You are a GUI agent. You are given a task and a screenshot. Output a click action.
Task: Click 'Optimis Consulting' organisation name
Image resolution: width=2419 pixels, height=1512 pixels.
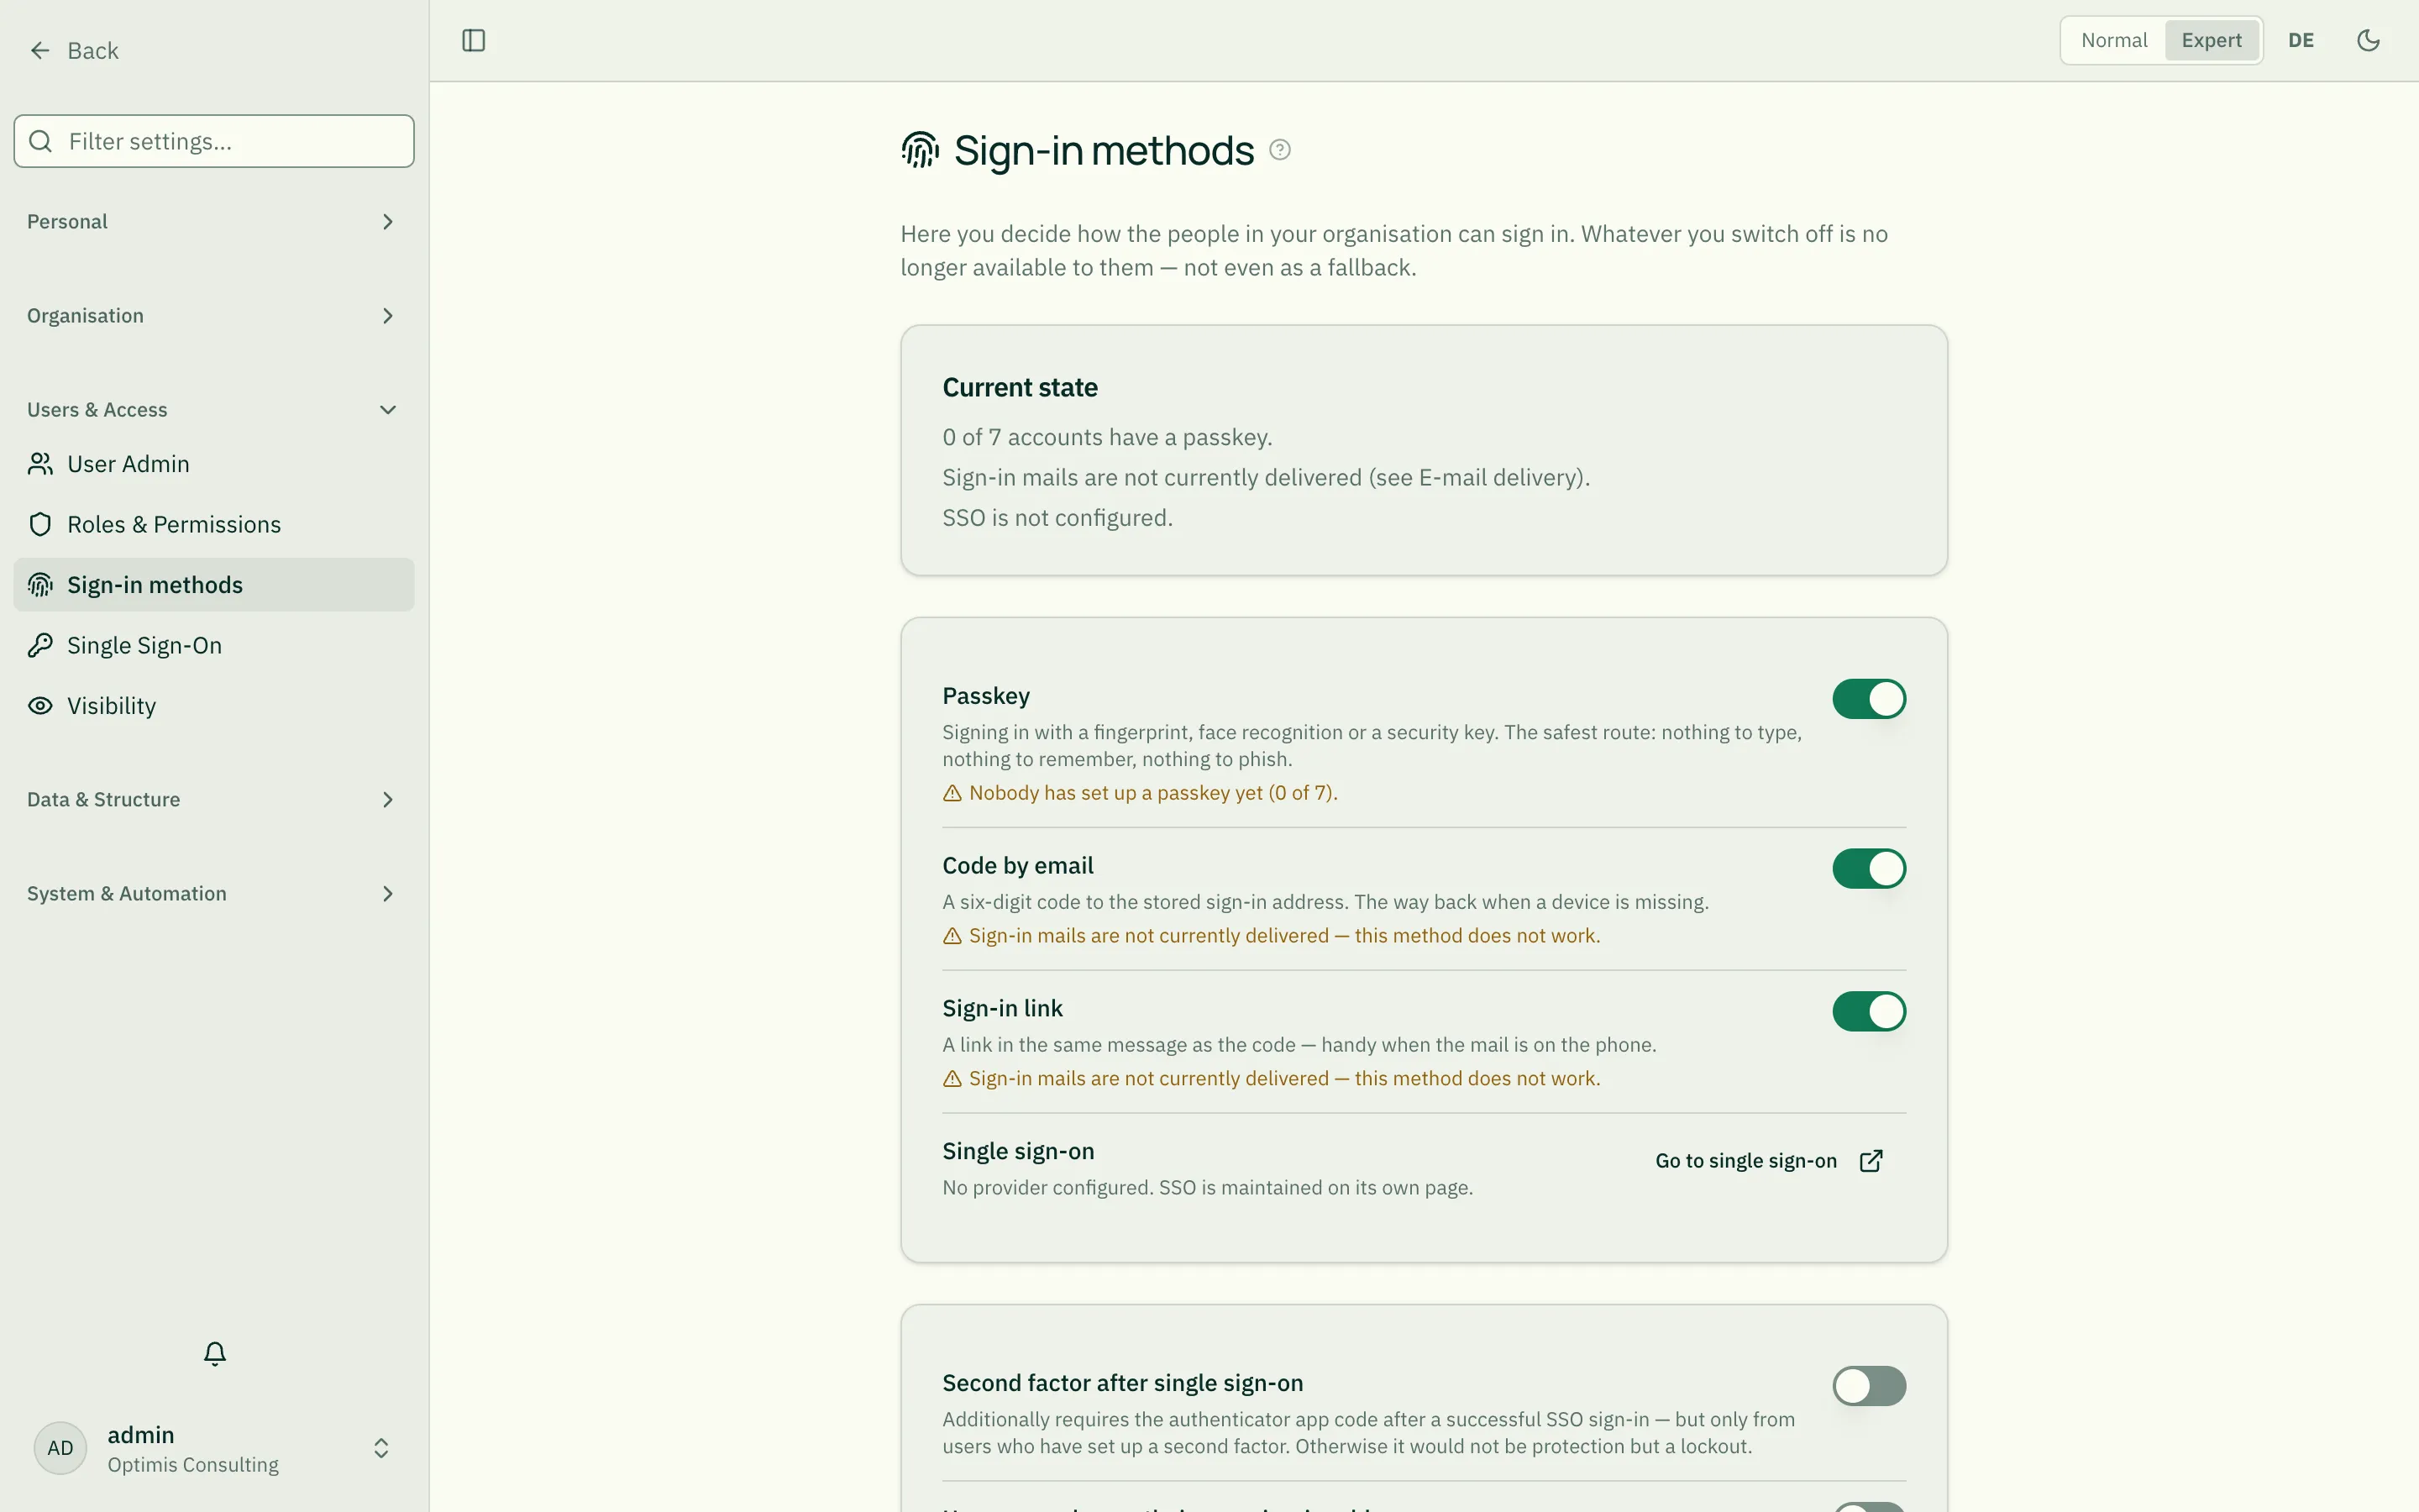[x=193, y=1465]
